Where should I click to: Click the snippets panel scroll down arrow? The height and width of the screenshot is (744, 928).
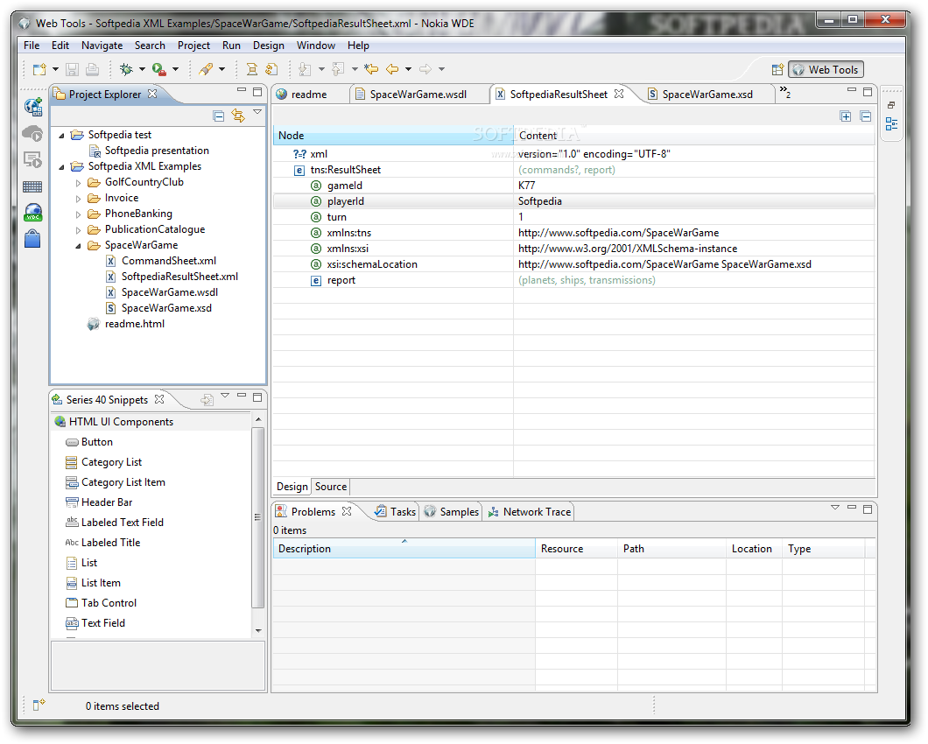pos(258,631)
